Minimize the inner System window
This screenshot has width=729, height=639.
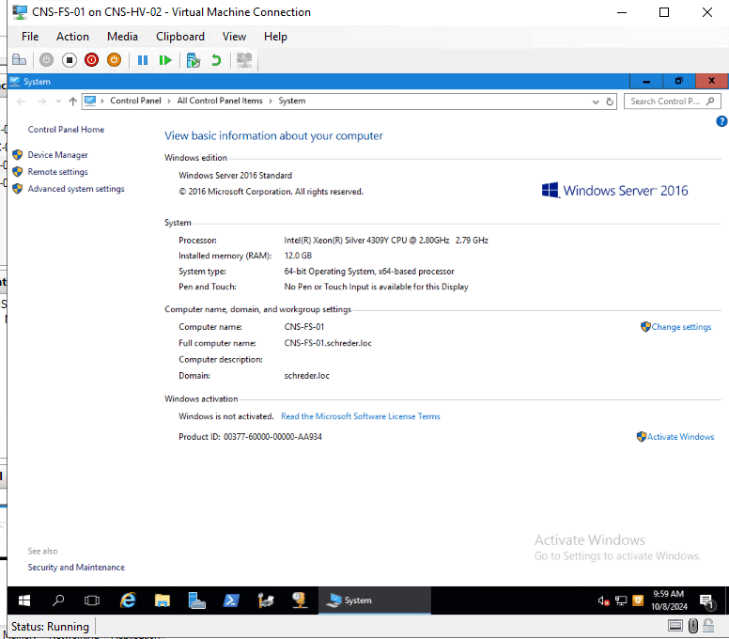tap(646, 81)
